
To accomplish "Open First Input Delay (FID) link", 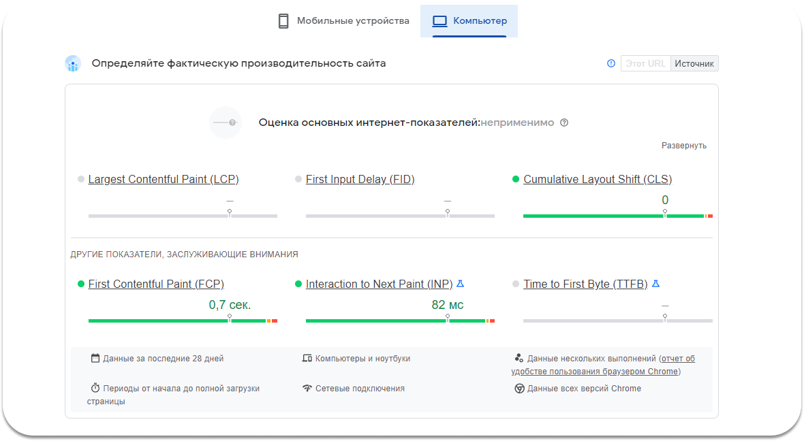I will [360, 180].
